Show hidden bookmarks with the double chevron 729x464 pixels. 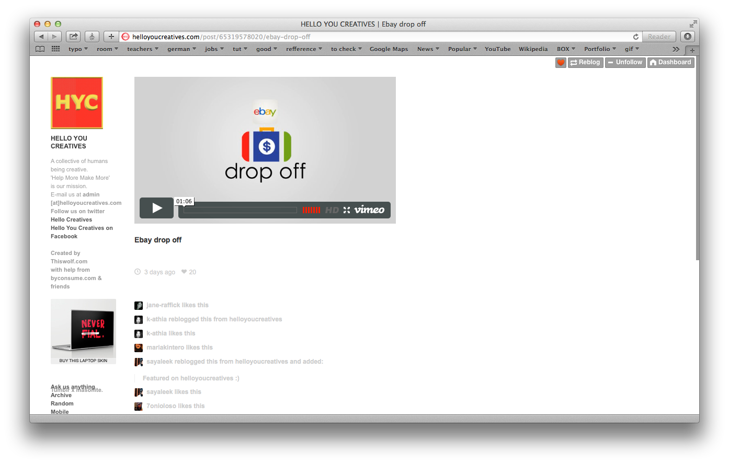pyautogui.click(x=676, y=49)
